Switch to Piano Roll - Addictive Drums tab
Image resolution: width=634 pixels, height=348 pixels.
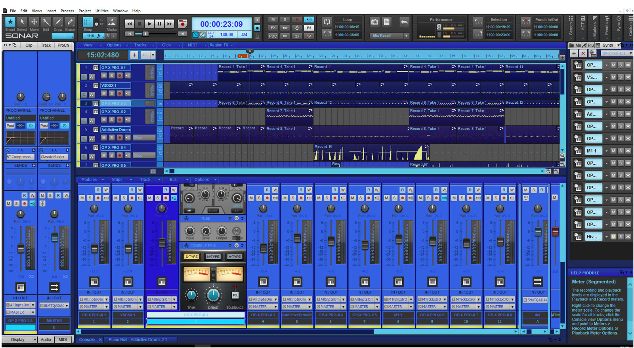[x=137, y=340]
